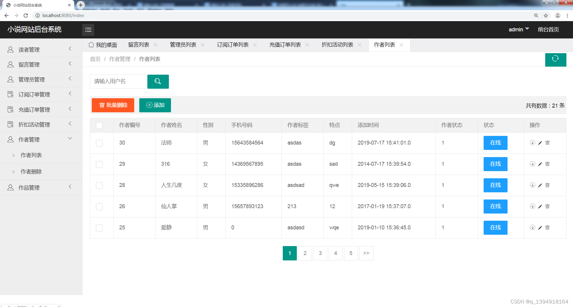Open the admin user dropdown
The height and width of the screenshot is (307, 573).
[x=519, y=29]
